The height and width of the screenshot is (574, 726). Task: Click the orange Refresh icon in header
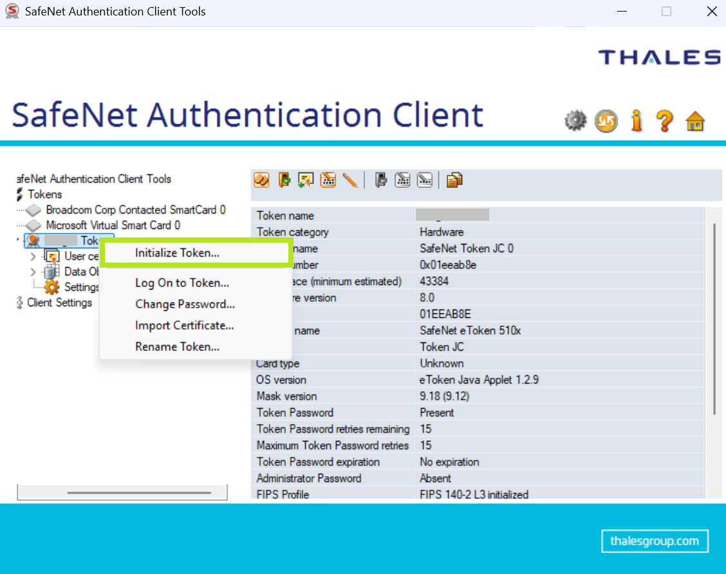(x=606, y=121)
